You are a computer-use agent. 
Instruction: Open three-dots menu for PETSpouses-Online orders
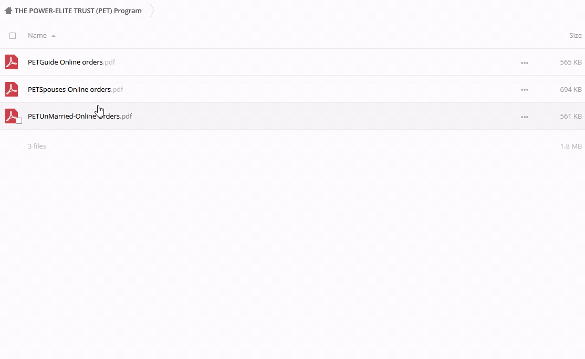click(524, 89)
